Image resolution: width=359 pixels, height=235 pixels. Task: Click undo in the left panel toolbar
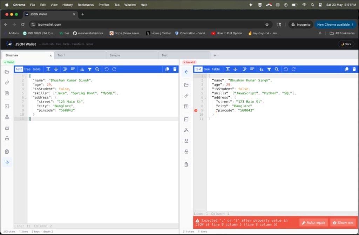pyautogui.click(x=107, y=69)
